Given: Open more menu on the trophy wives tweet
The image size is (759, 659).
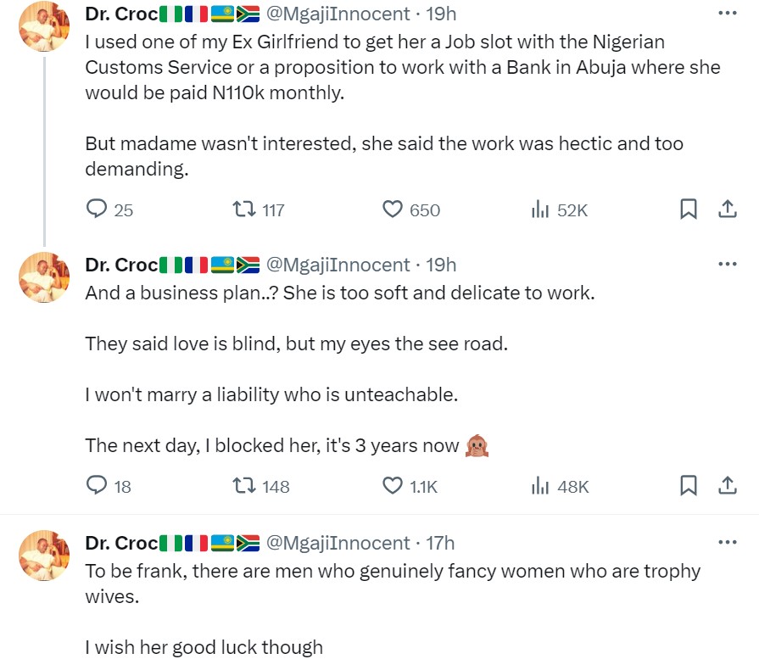Looking at the screenshot, I should pos(727,543).
